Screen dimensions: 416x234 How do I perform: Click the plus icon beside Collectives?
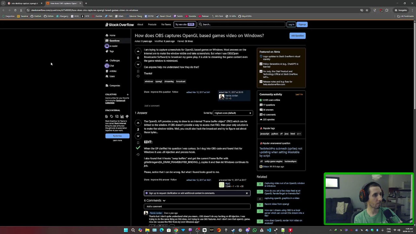pyautogui.click(x=127, y=95)
